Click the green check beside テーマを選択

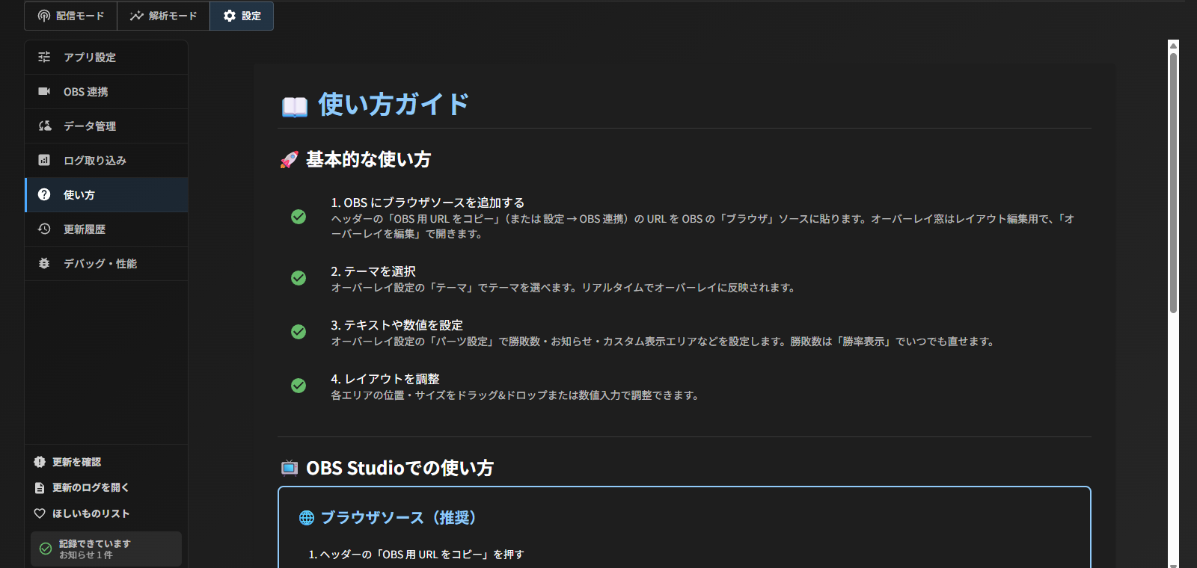(299, 278)
